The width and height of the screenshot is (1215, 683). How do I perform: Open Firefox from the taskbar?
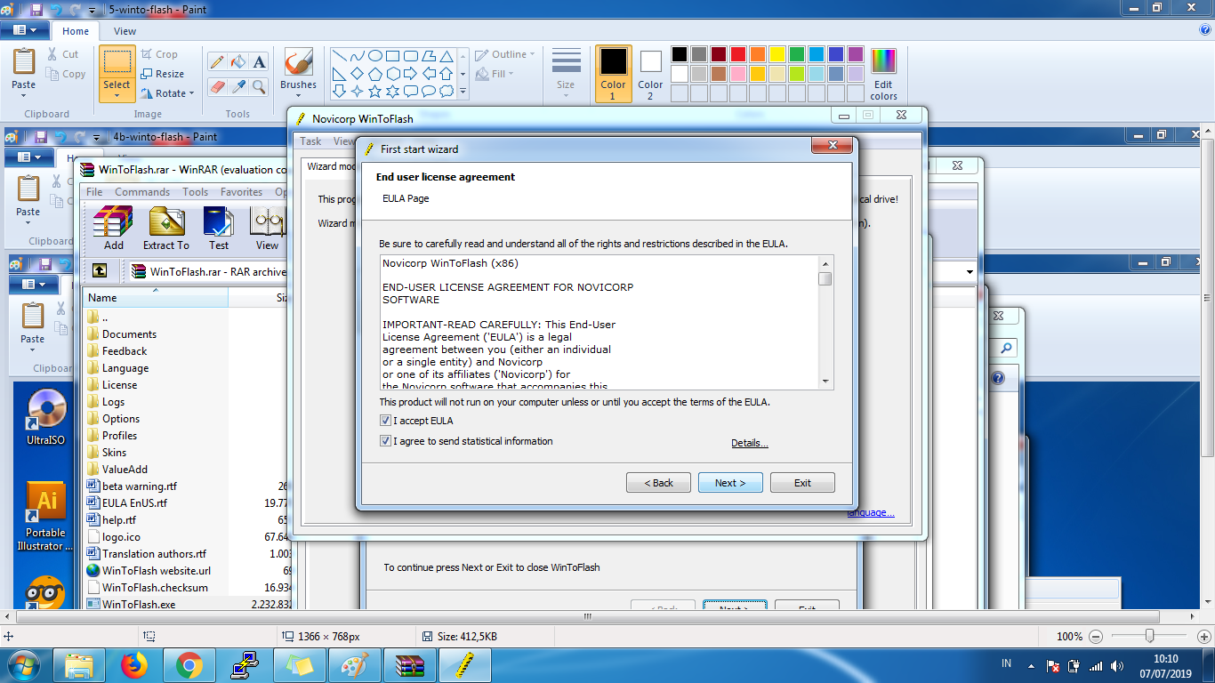134,665
